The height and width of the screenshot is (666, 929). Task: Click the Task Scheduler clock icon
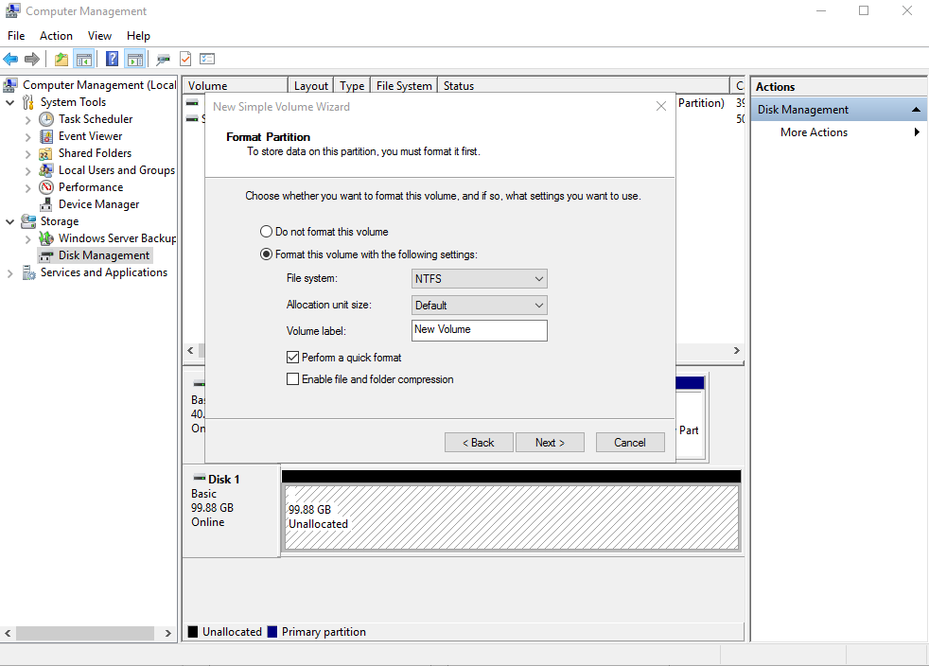tap(46, 119)
